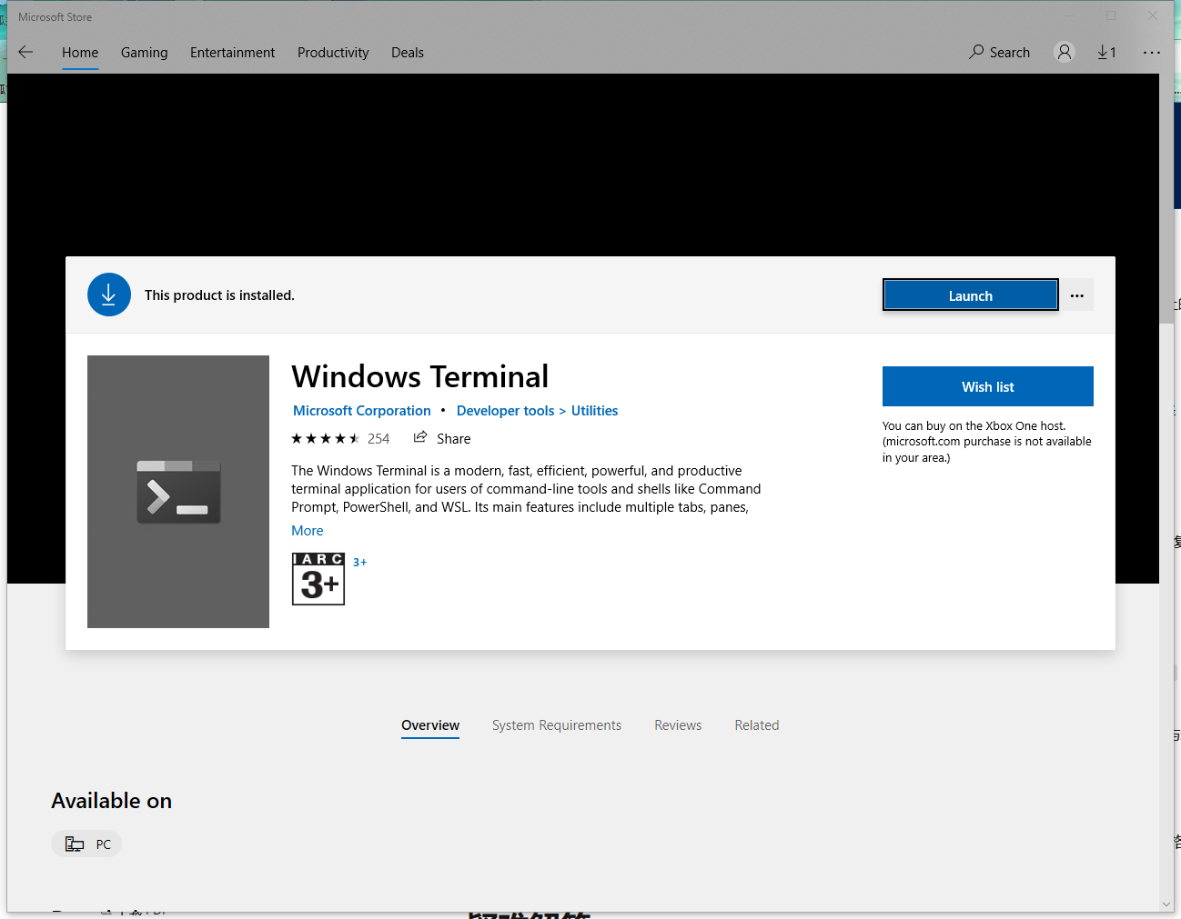Open Utilities subcategory link
The height and width of the screenshot is (919, 1181).
point(594,411)
